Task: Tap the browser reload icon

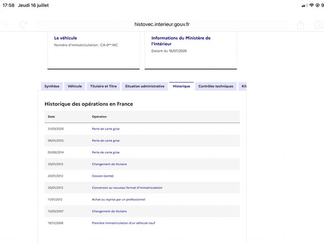Action: 23,25
